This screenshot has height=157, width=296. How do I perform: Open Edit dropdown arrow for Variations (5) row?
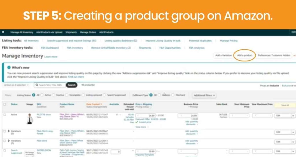click(x=293, y=132)
